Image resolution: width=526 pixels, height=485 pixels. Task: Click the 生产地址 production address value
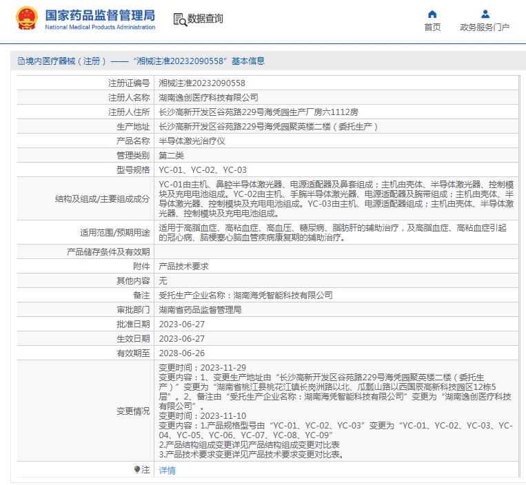(x=268, y=127)
